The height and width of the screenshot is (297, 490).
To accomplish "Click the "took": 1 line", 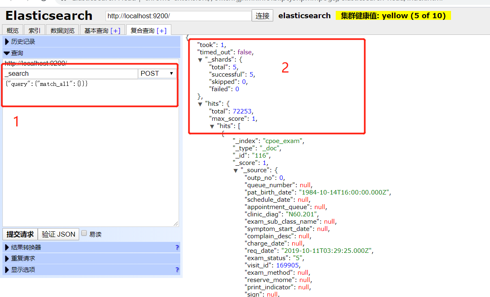I will pos(212,45).
